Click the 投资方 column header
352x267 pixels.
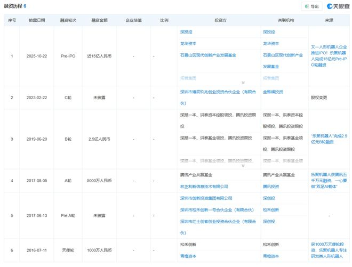coord(220,20)
